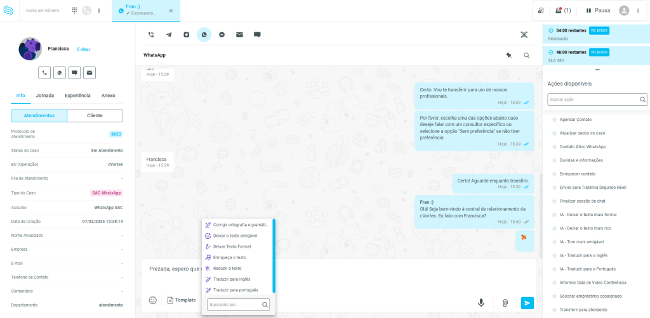This screenshot has height=318, width=650.
Task: Open the Messenger channel icon
Action: (222, 35)
